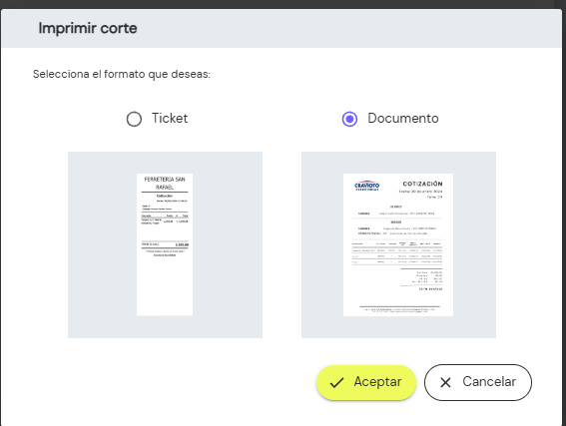566x426 pixels.
Task: Click the "Imprimir corte" dialog title
Action: coord(88,28)
